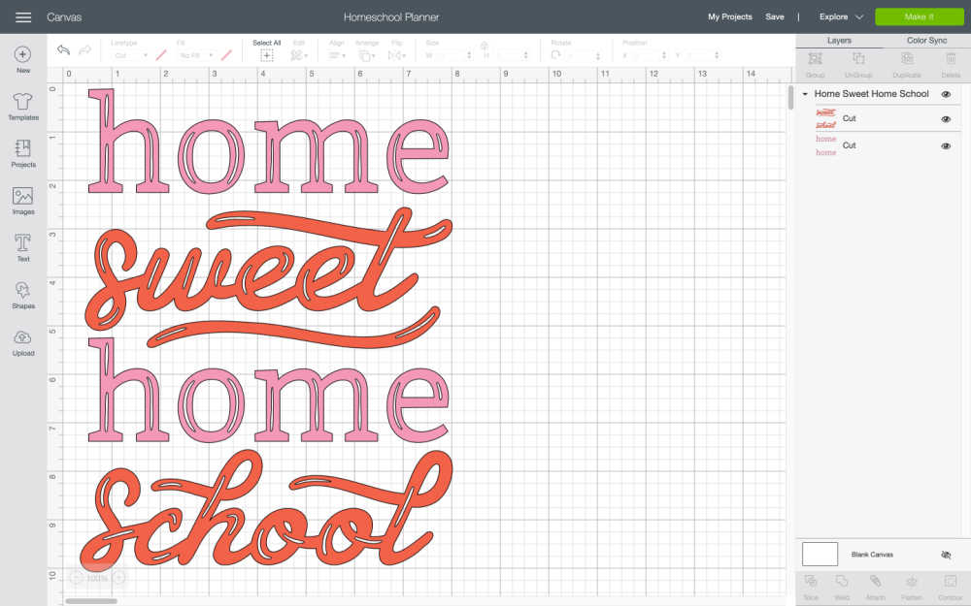This screenshot has height=606, width=971.
Task: Open My Projects link
Action: click(x=729, y=16)
